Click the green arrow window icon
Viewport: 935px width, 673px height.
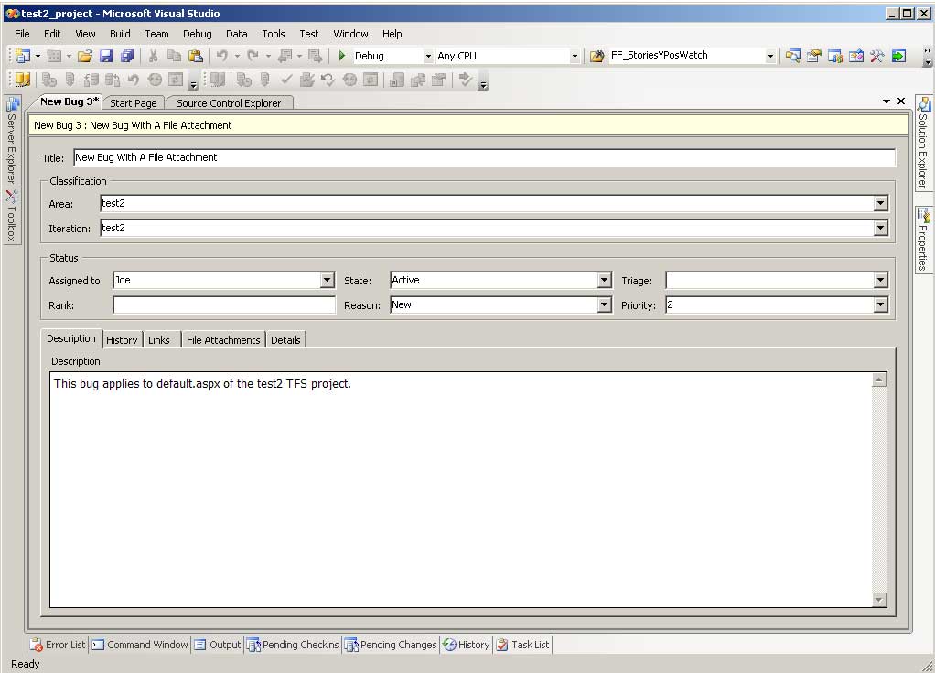(x=898, y=56)
